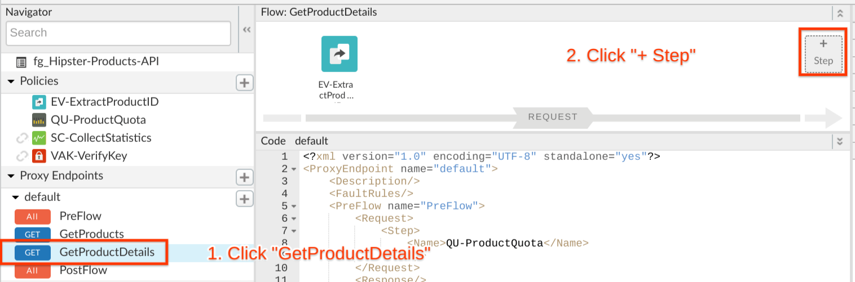This screenshot has width=855, height=282.
Task: Click the Navigator search field
Action: tap(118, 33)
